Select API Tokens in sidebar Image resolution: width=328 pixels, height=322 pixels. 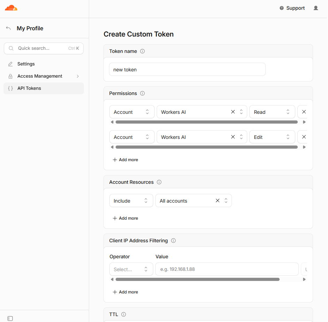pyautogui.click(x=44, y=88)
